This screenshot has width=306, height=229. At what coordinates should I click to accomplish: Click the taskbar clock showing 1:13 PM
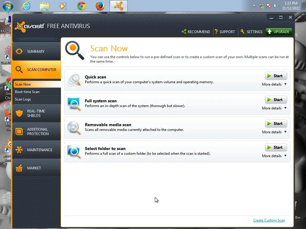pyautogui.click(x=291, y=6)
